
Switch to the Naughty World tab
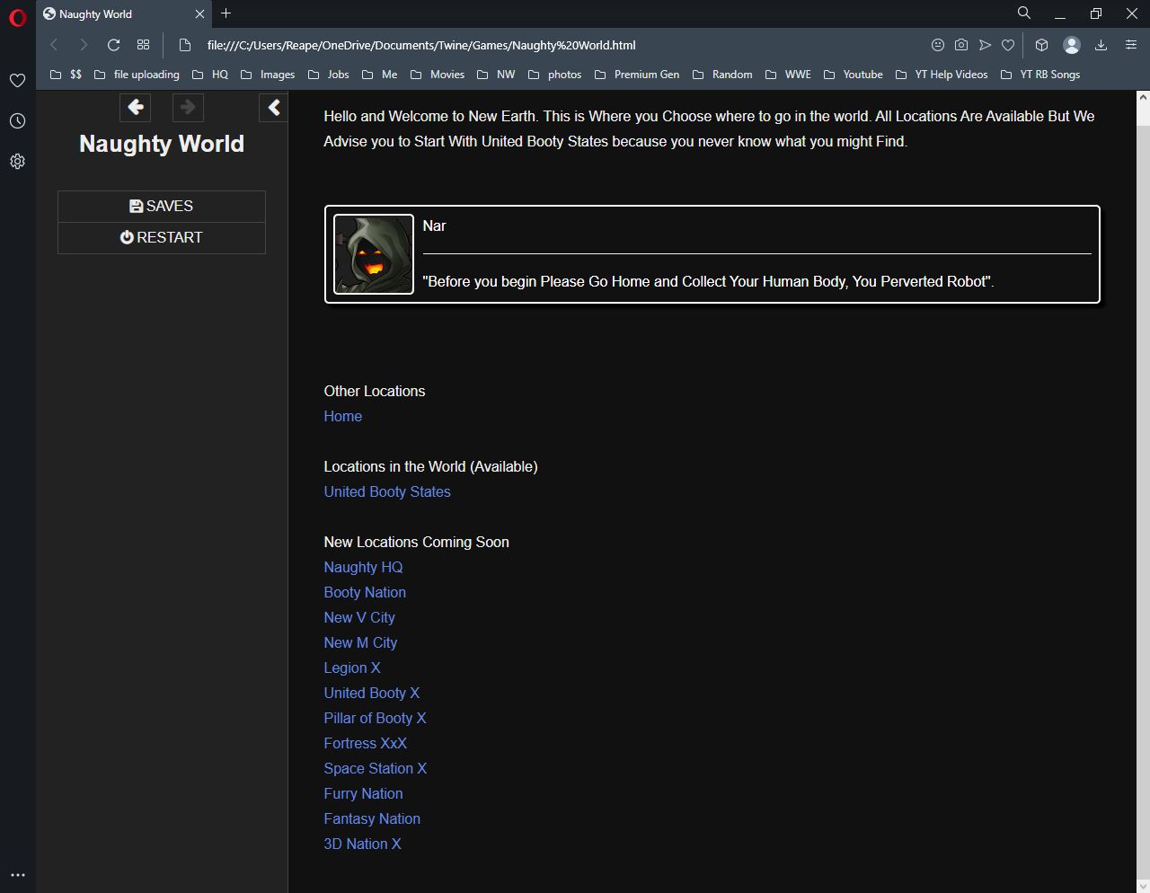click(117, 13)
